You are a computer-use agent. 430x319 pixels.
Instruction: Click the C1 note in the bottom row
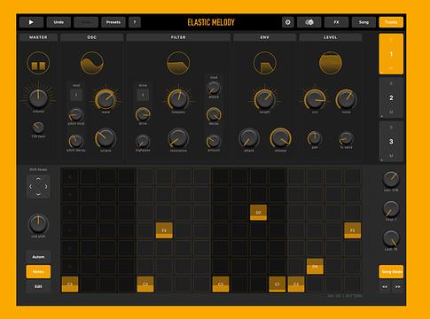tap(278, 284)
